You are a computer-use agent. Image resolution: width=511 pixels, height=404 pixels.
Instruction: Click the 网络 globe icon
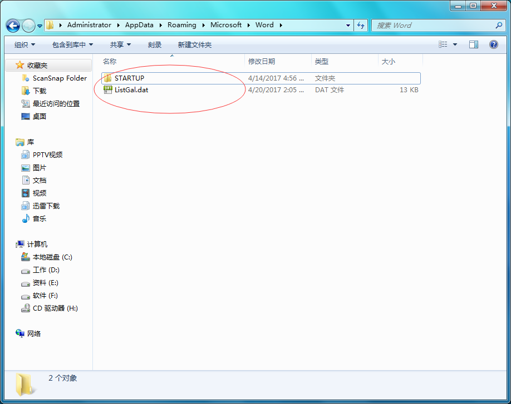click(x=20, y=333)
